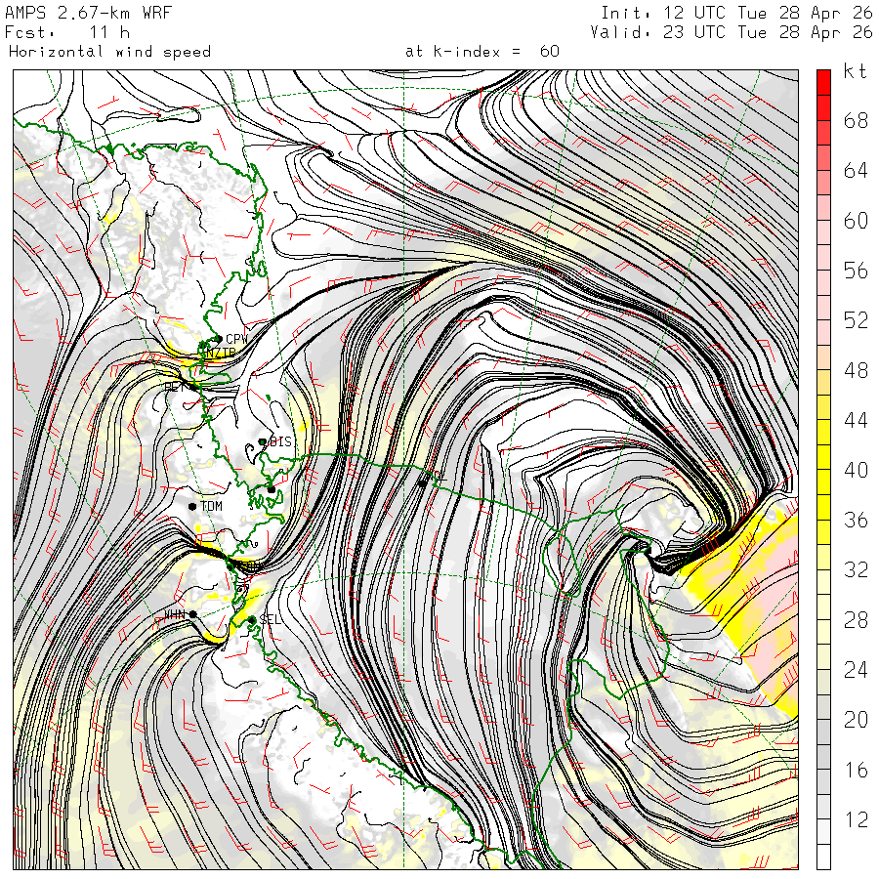Click the 'Init: 12 UTC Tue 28 Apr 26' text

click(736, 13)
